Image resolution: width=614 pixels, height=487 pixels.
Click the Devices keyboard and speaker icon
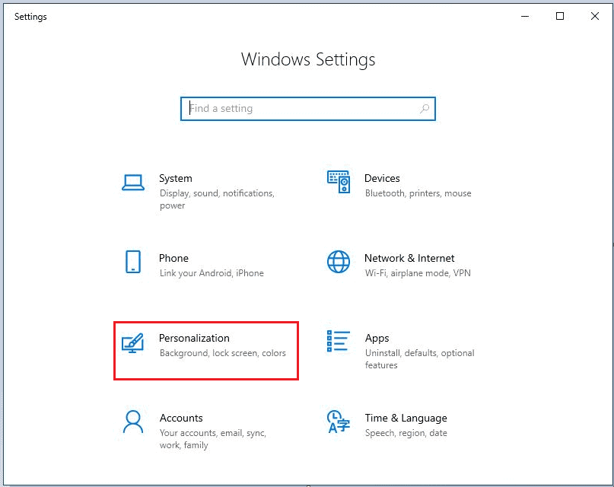click(339, 182)
